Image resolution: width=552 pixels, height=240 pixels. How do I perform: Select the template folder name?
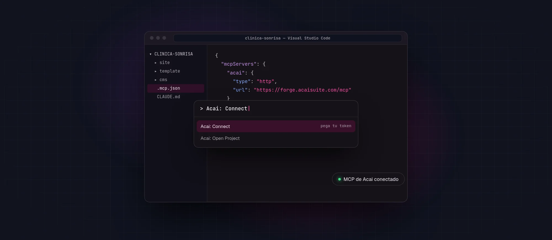[x=170, y=71]
